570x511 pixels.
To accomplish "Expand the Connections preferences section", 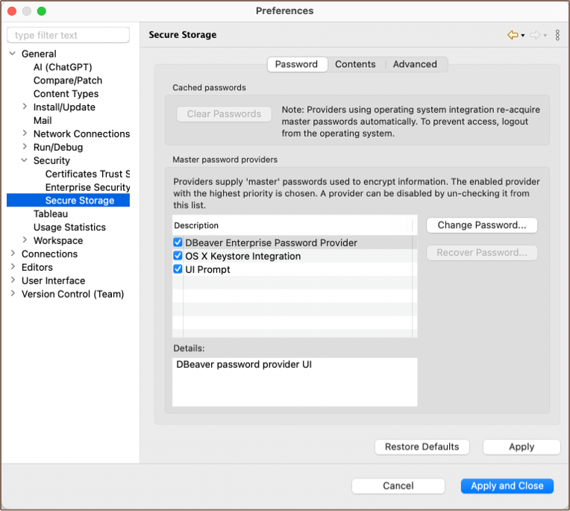I will 13,254.
